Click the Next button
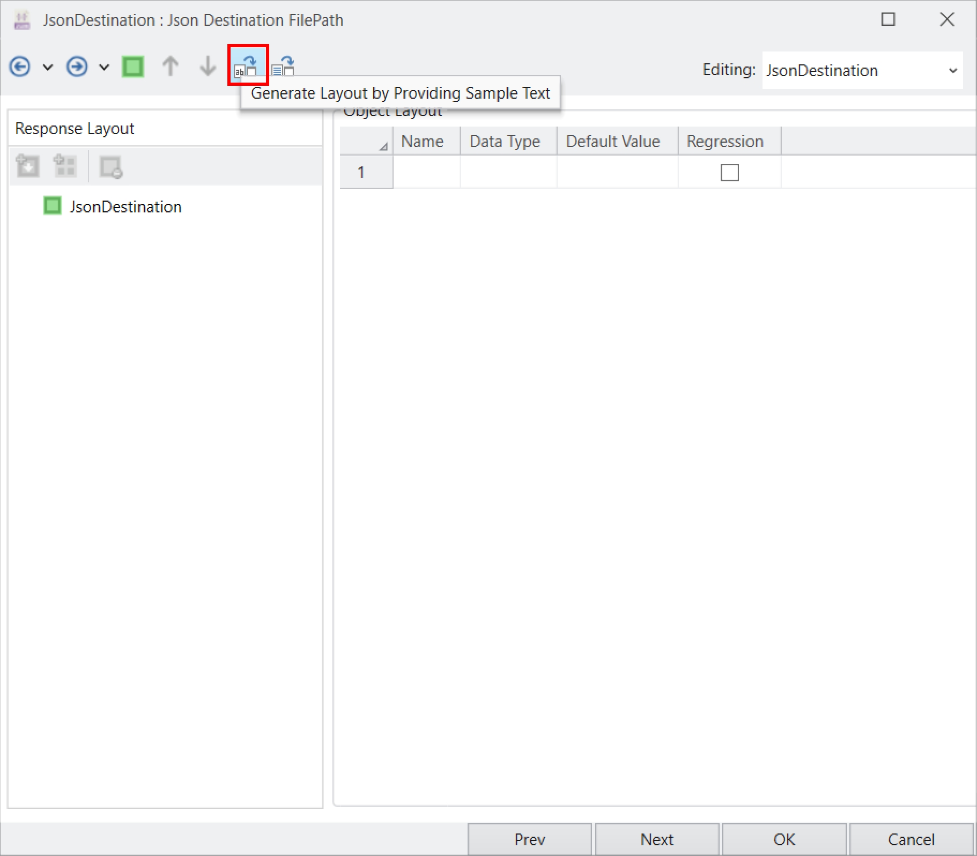 tap(657, 839)
